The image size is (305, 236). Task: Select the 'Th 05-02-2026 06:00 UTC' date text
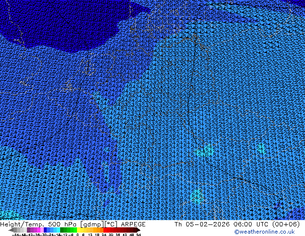(x=222, y=224)
